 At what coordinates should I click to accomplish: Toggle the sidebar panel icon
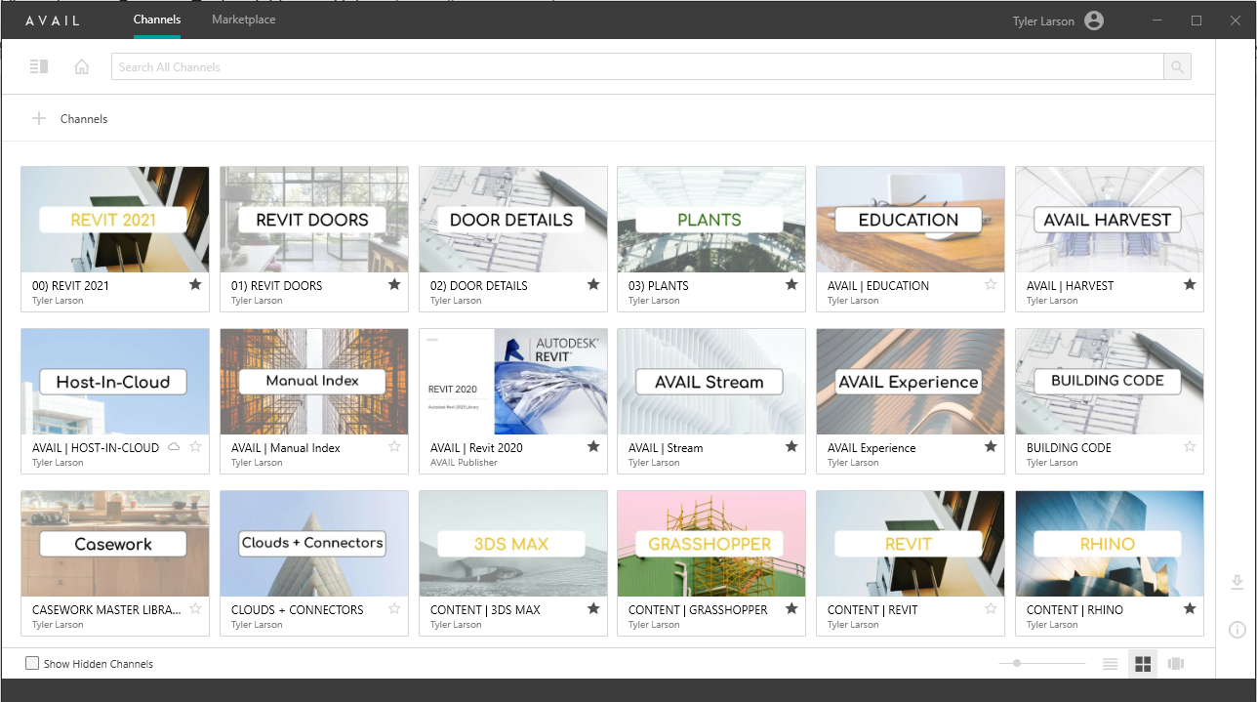39,66
